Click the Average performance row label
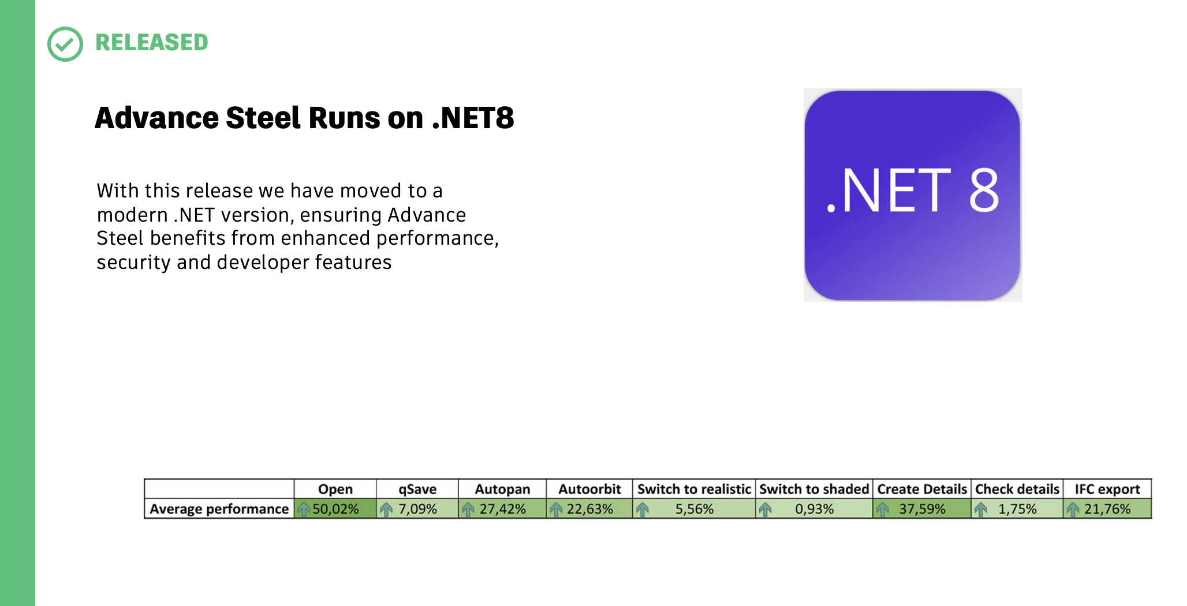The width and height of the screenshot is (1187, 606). pos(219,509)
